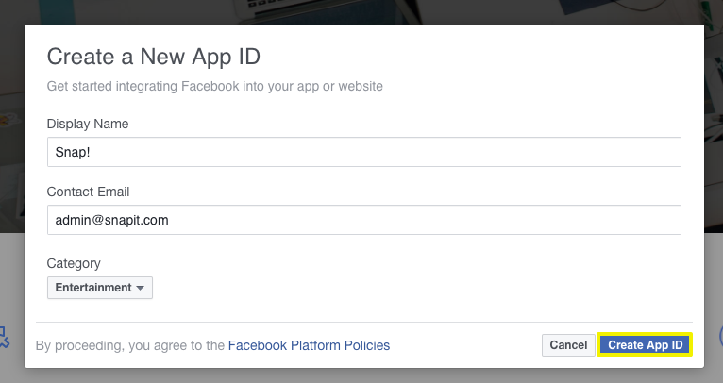Cancel the new App ID dialog
This screenshot has height=383, width=723.
568,345
